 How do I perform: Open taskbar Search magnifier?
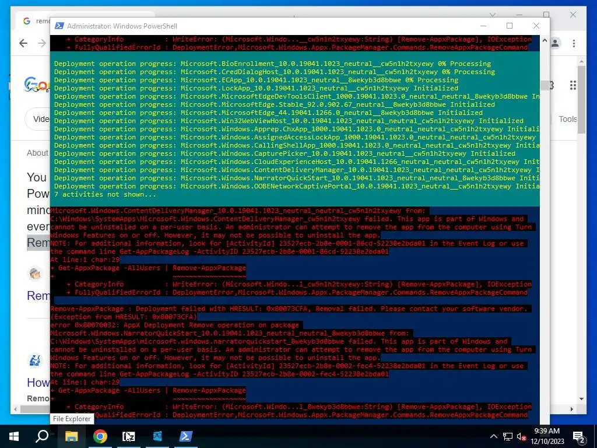pos(42,436)
